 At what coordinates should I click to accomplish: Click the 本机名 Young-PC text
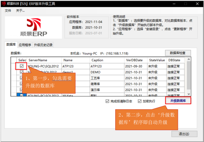[84, 53]
